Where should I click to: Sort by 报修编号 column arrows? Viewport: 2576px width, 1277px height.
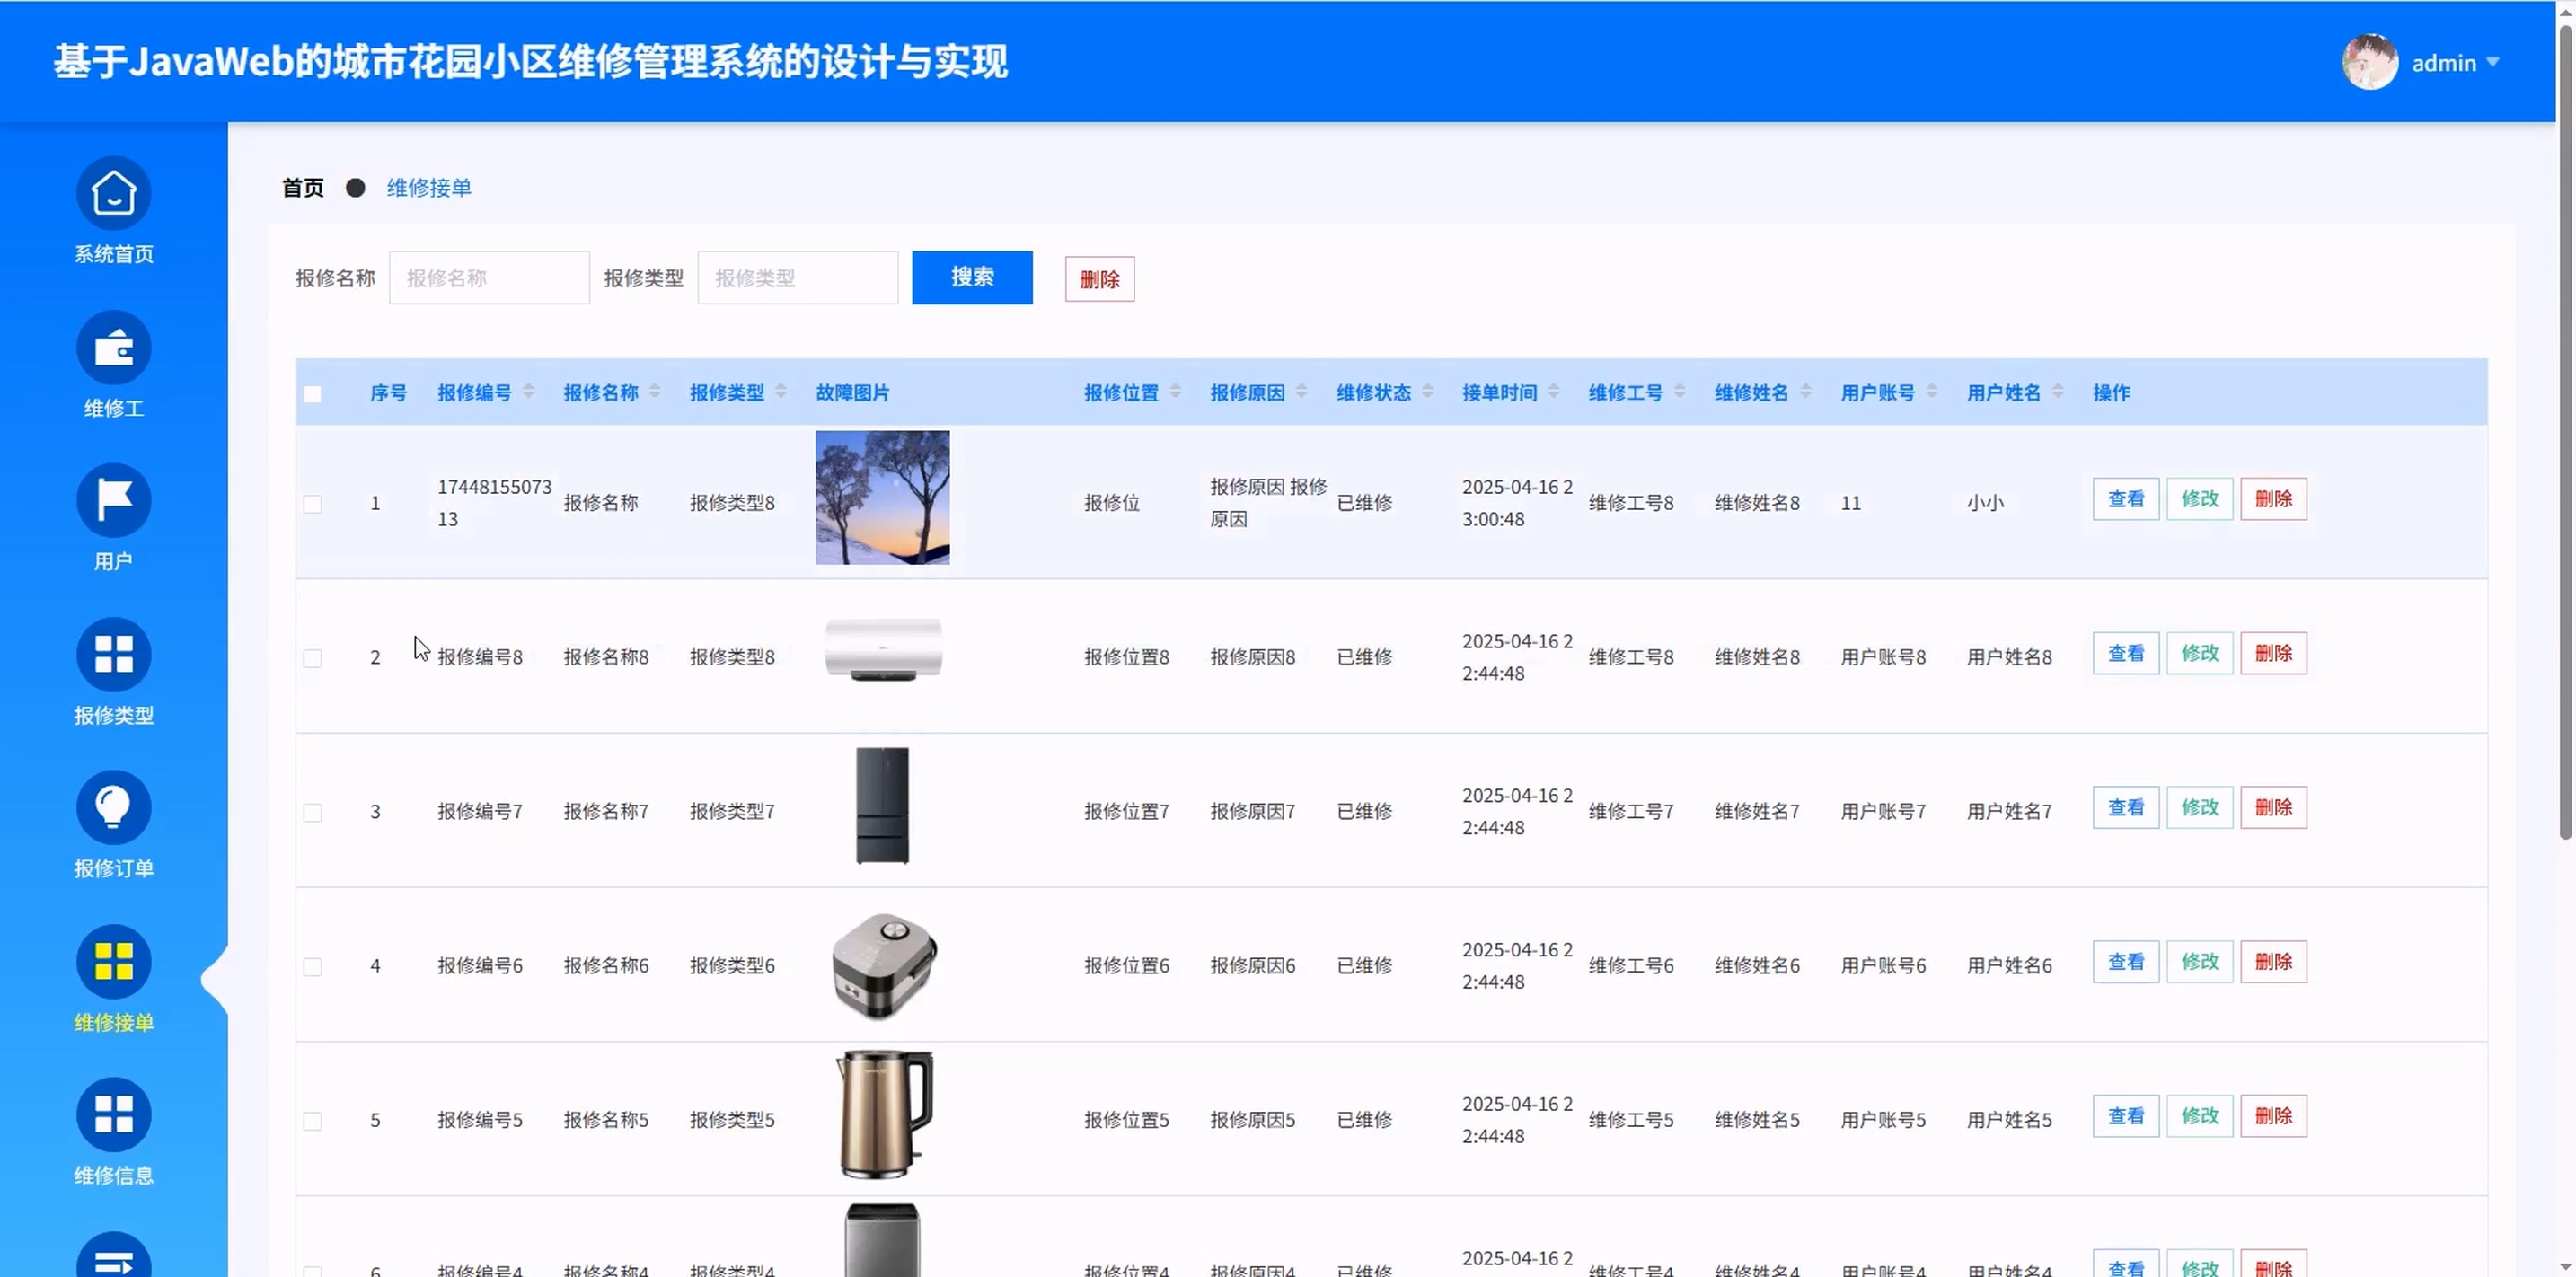[528, 392]
